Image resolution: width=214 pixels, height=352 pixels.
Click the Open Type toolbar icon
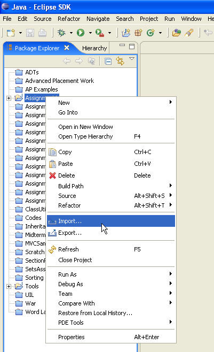[x=177, y=33]
